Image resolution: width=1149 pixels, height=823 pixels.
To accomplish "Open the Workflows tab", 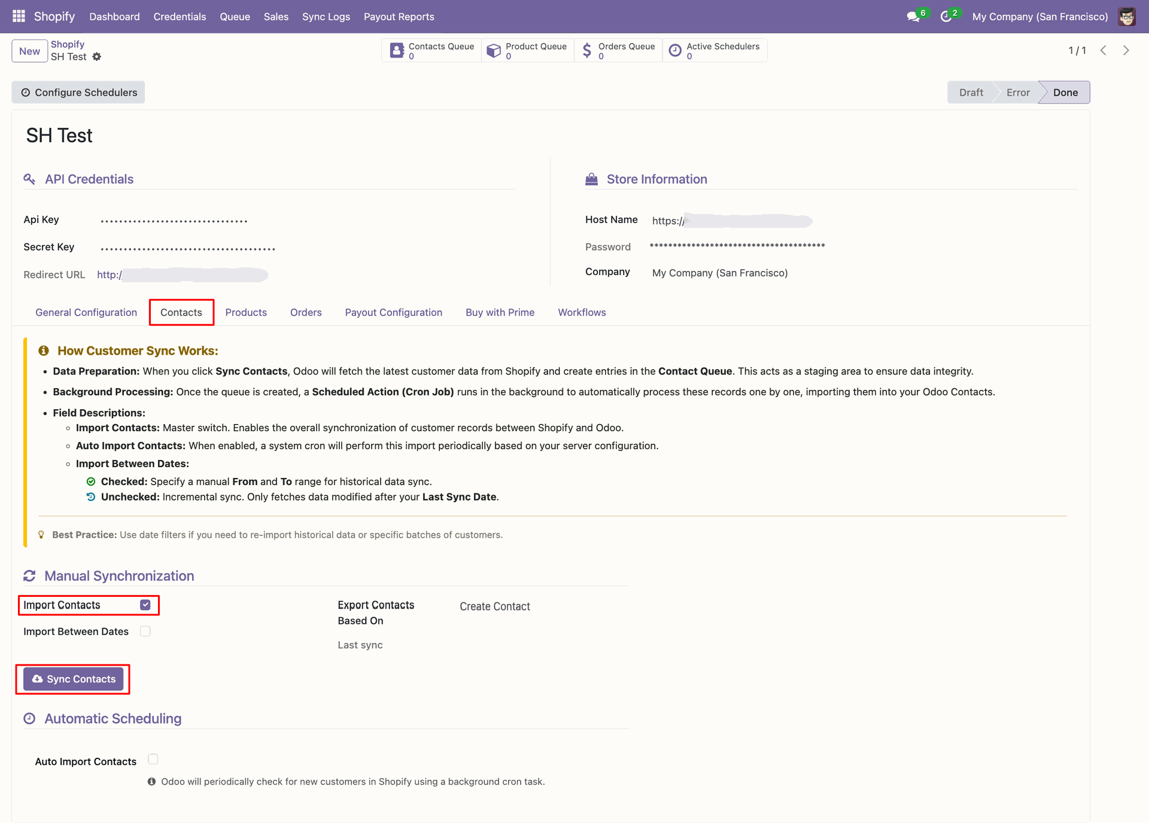I will click(582, 312).
